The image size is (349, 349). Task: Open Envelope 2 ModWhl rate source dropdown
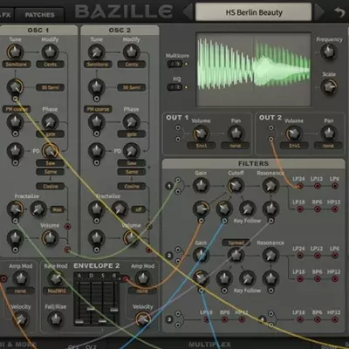57,291
